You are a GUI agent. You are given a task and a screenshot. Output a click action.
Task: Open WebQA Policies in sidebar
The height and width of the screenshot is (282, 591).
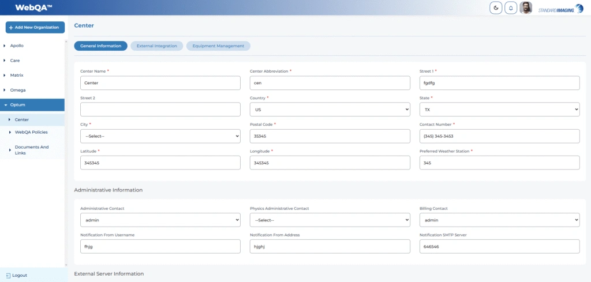31,132
